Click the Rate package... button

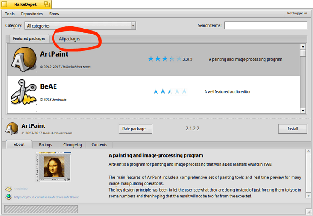[136, 129]
